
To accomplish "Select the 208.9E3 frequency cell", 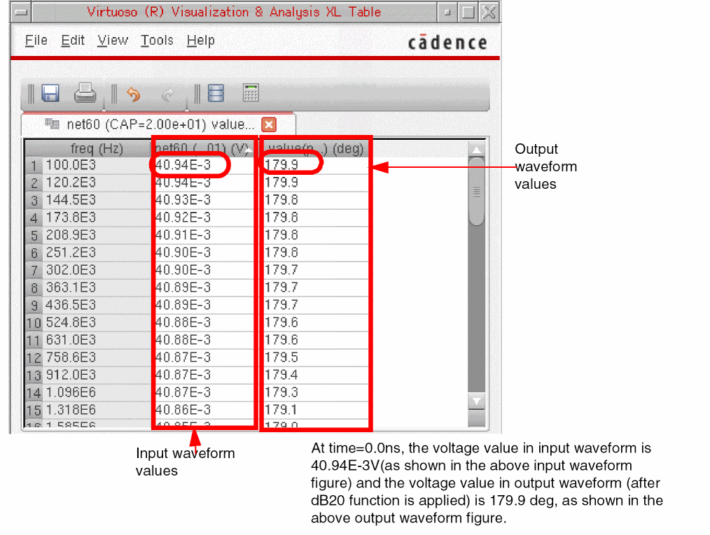I will (97, 235).
